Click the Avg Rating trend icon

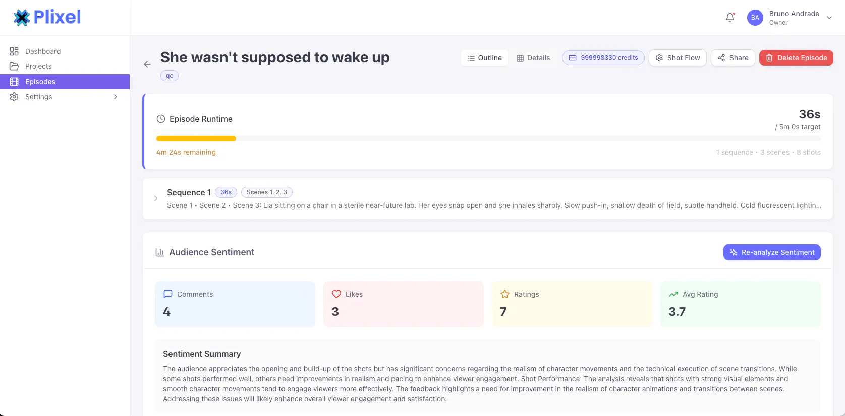[x=673, y=294]
